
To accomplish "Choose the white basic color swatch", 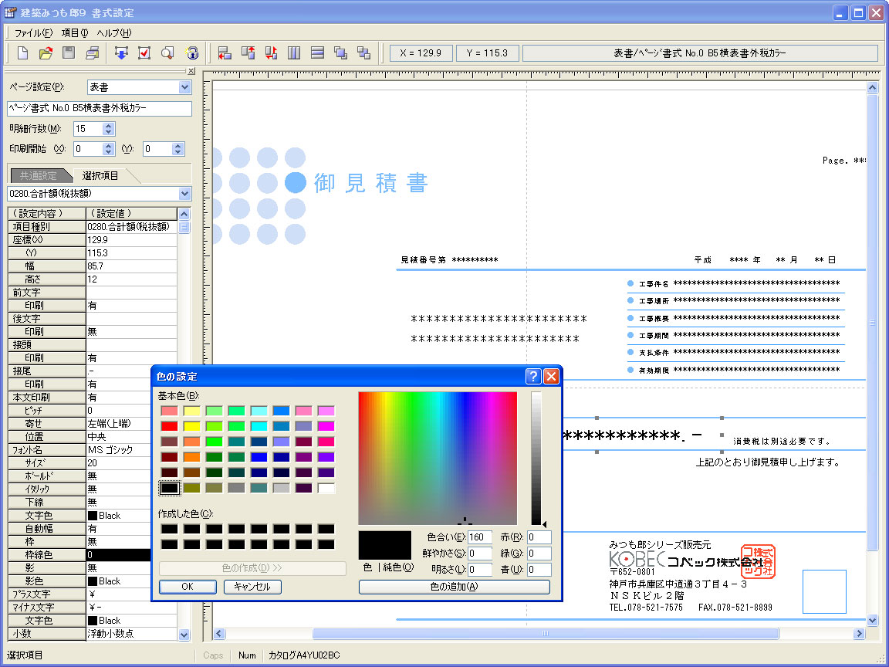I will [x=326, y=488].
